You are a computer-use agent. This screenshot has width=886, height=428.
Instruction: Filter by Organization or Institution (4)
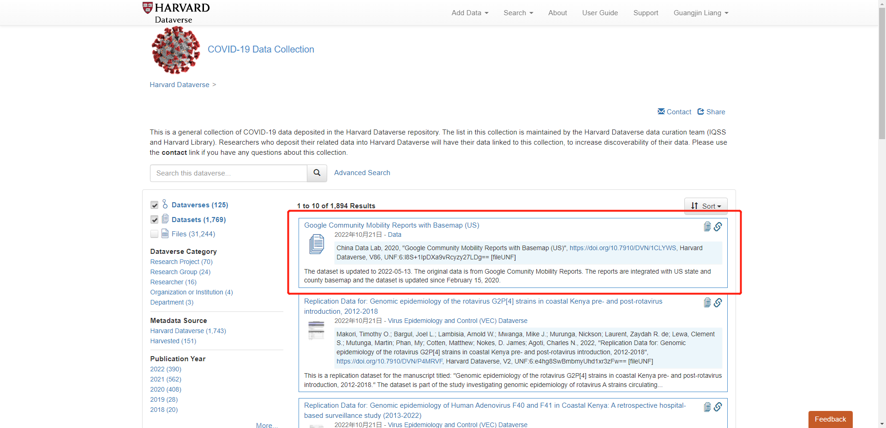[192, 292]
